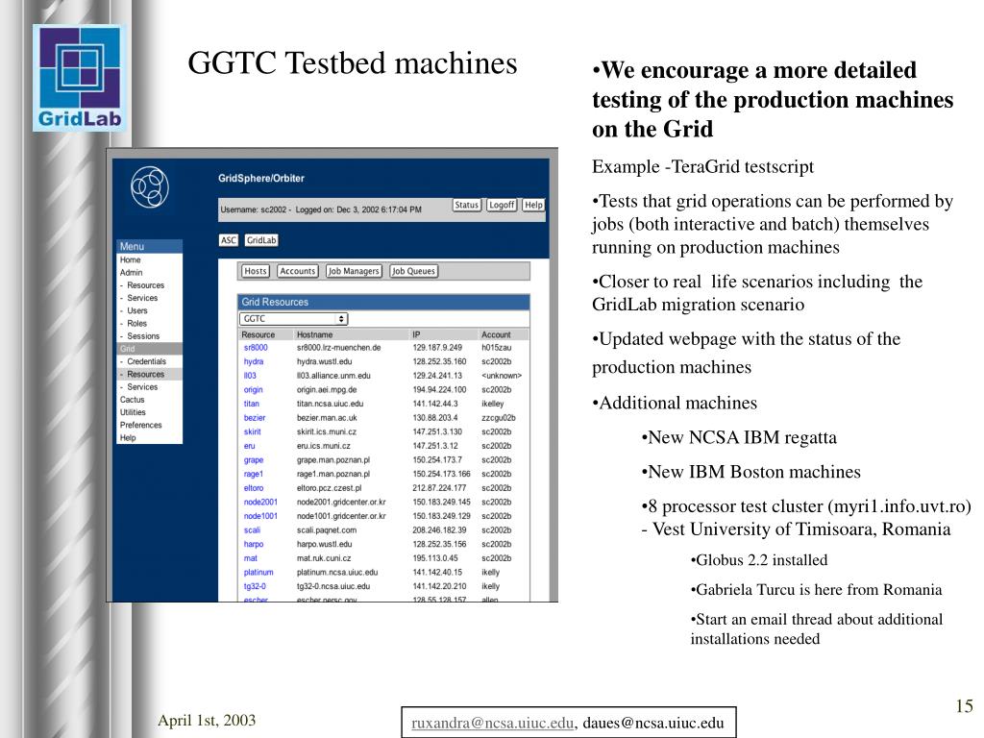Open the grape resource link
The width and height of the screenshot is (984, 738).
tap(254, 460)
